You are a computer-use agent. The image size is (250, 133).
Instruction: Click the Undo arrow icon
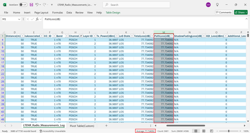37,5
